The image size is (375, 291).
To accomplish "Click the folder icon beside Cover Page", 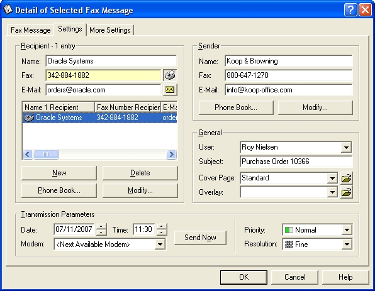I will [346, 178].
